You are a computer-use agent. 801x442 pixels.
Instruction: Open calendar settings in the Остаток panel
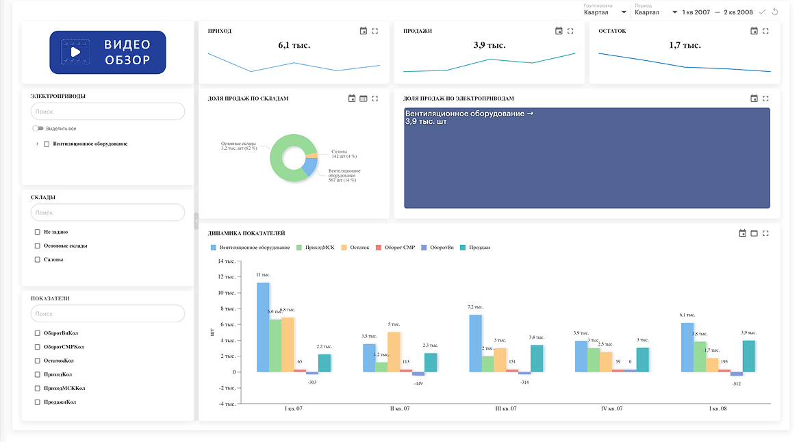[754, 31]
